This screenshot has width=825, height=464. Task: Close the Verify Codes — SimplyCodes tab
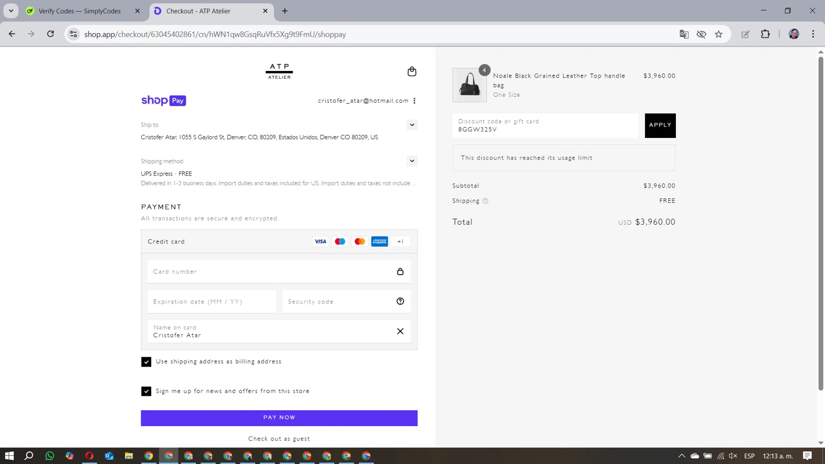[x=137, y=11]
